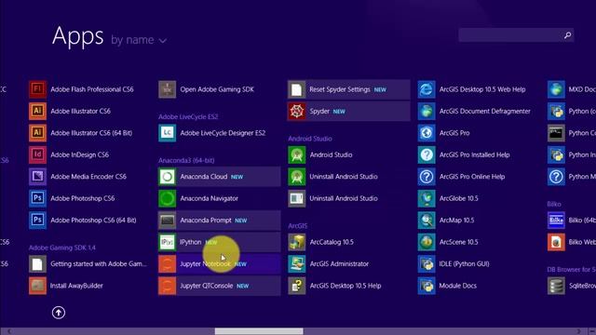
Task: Click the 'Spyder' label text
Action: tap(319, 112)
